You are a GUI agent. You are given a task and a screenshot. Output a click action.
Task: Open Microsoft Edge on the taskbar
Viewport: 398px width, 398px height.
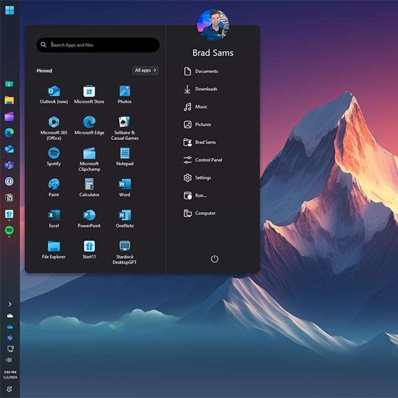[9, 132]
